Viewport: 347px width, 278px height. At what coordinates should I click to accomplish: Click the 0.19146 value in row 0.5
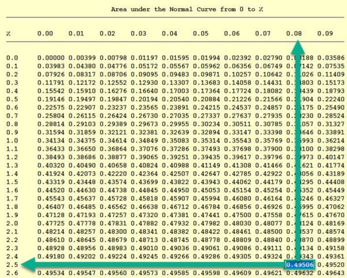[x=50, y=99]
